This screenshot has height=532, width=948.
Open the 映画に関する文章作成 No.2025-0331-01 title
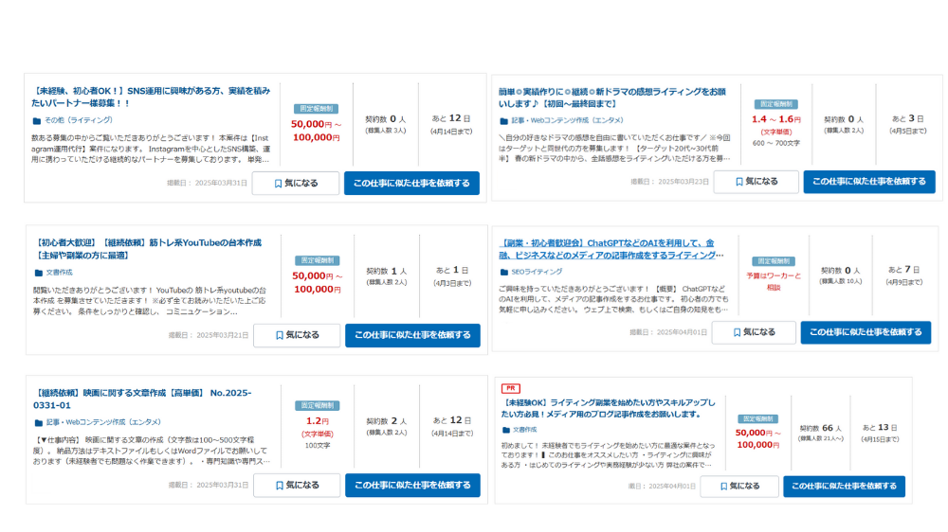coord(142,399)
